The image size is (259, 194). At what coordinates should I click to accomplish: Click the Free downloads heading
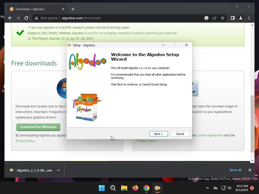tap(34, 63)
